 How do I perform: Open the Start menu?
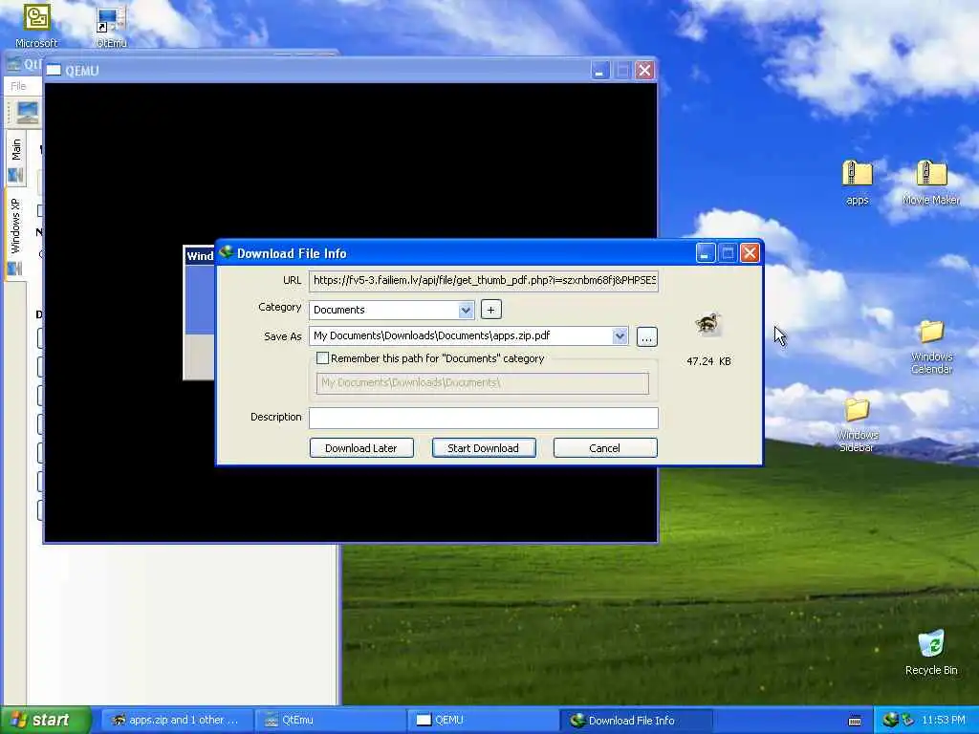[46, 721]
